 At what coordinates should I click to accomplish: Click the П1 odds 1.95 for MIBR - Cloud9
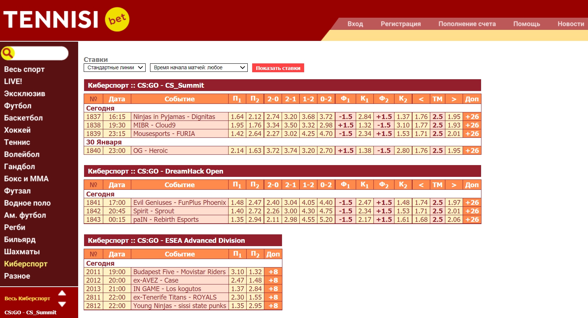tap(237, 125)
